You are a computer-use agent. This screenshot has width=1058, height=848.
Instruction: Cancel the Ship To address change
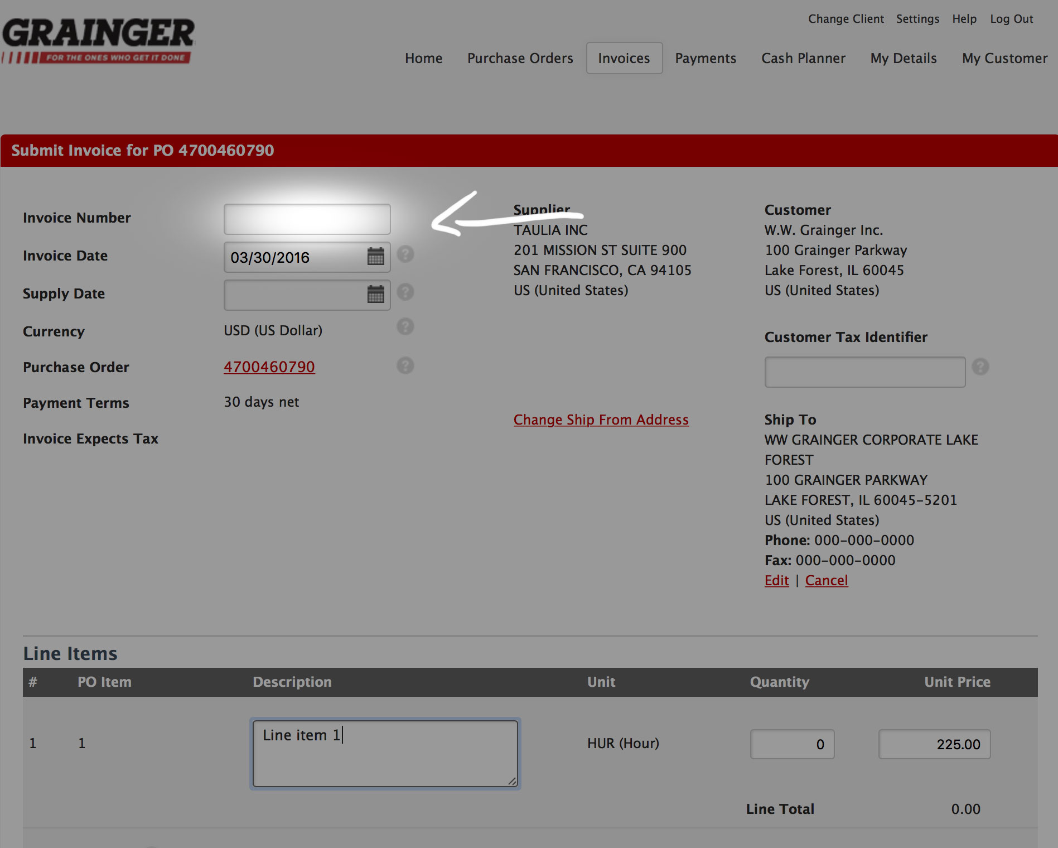[827, 580]
